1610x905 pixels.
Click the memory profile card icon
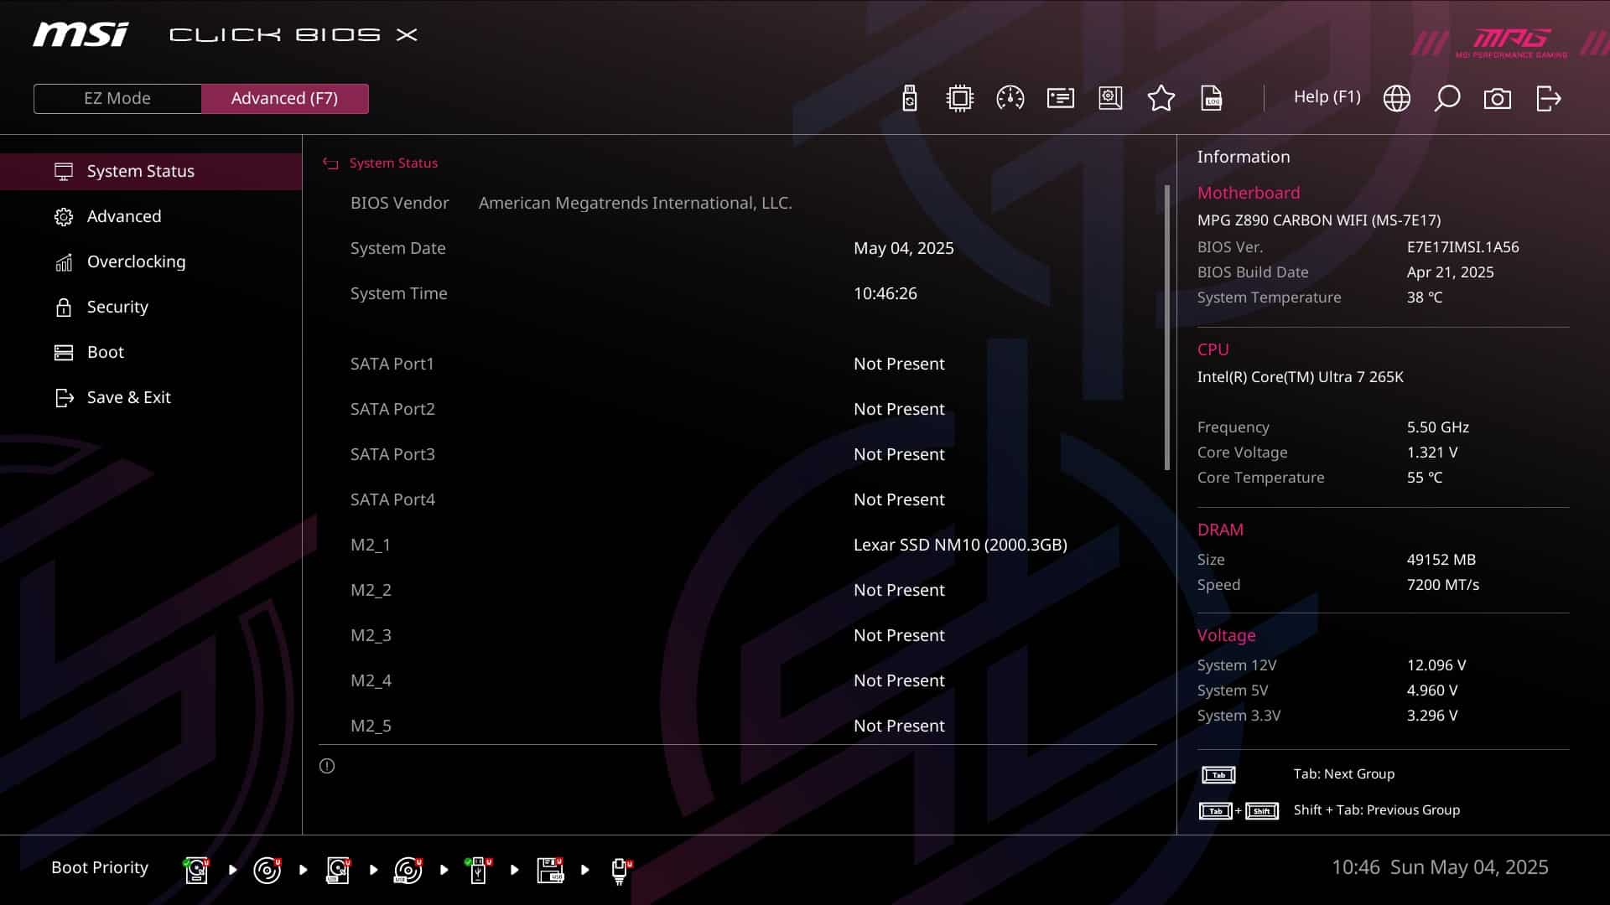click(1060, 98)
